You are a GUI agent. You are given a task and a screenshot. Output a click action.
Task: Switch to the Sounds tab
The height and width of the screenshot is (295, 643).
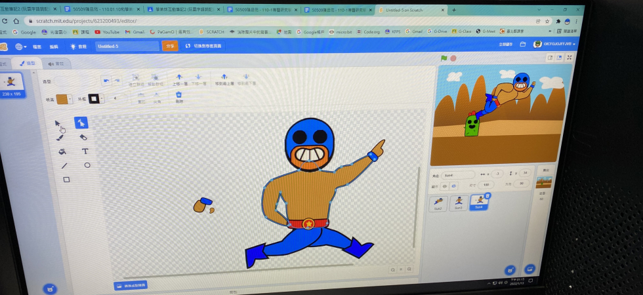click(x=56, y=64)
